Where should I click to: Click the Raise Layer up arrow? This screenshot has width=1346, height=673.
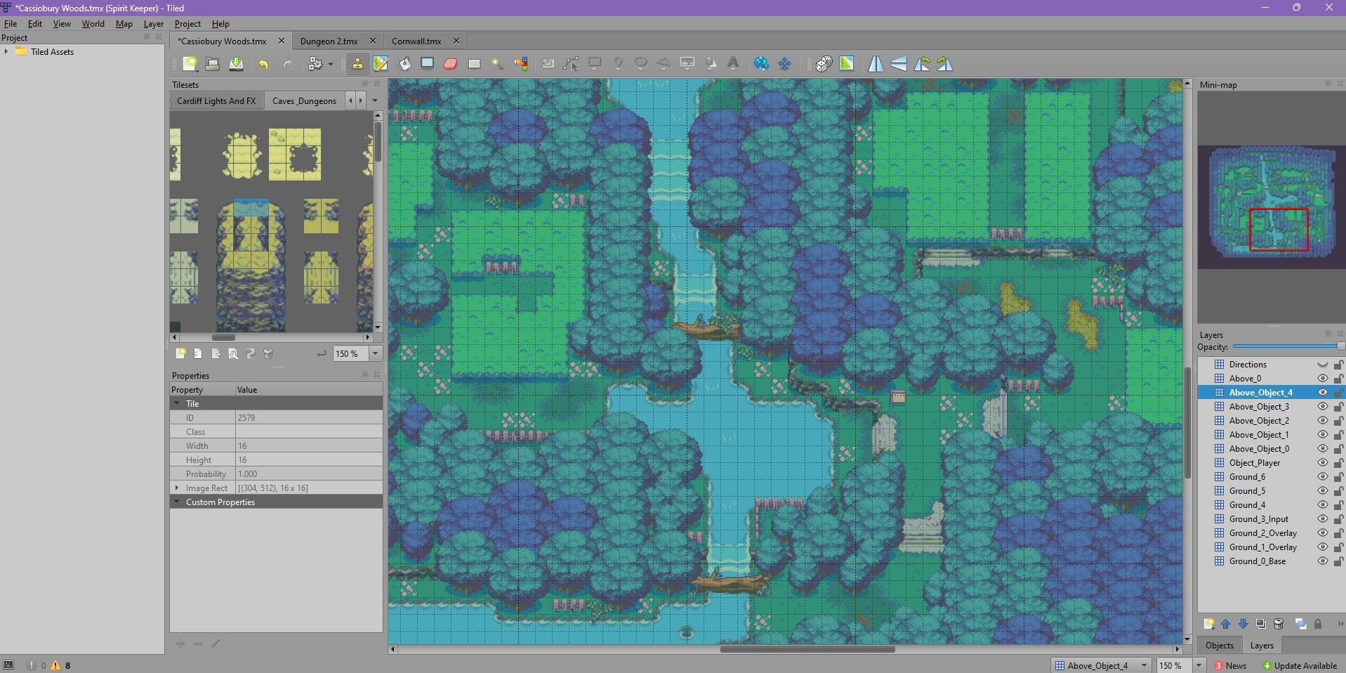coord(1226,624)
